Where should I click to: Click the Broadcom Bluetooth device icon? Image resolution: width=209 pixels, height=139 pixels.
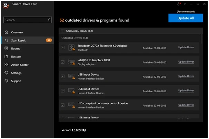(72, 47)
